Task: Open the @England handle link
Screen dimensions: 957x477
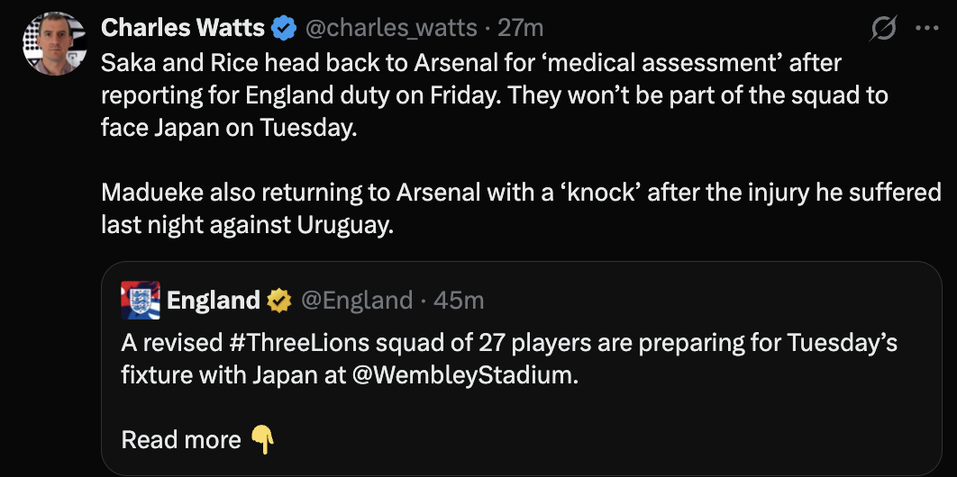Action: (356, 300)
